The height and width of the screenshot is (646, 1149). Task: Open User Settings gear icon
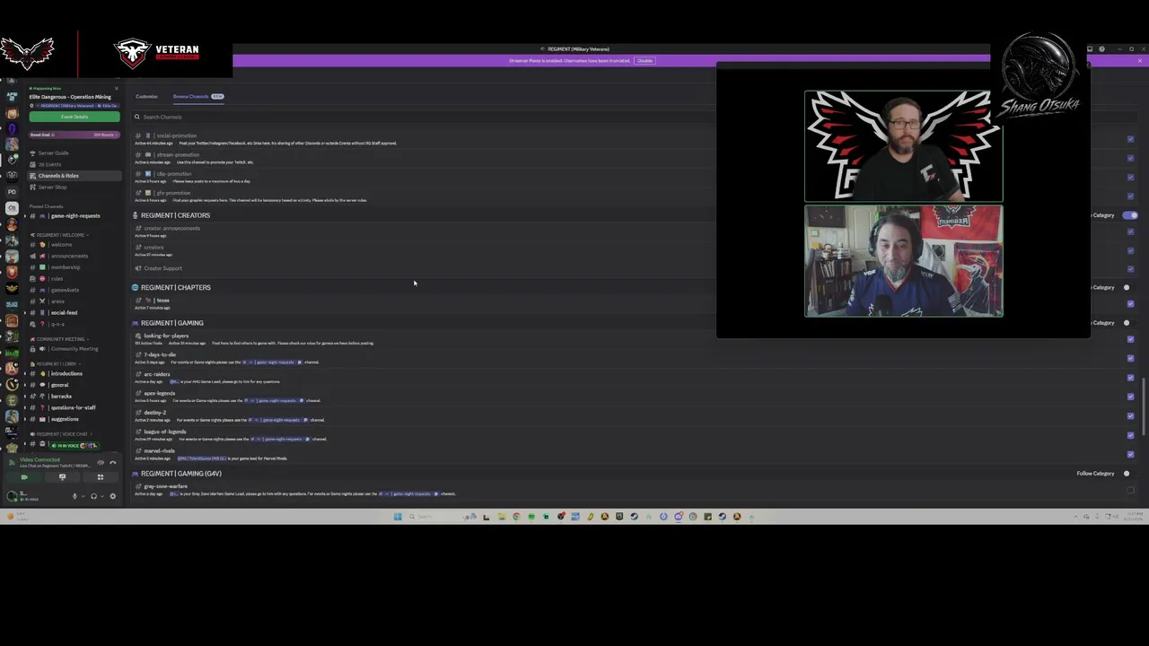pyautogui.click(x=112, y=496)
